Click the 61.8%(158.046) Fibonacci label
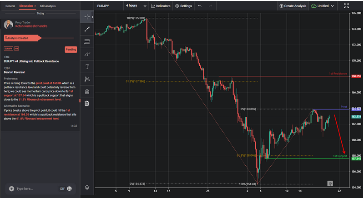Image resolution: width=364 pixels, height=198 pixels. pos(246,155)
